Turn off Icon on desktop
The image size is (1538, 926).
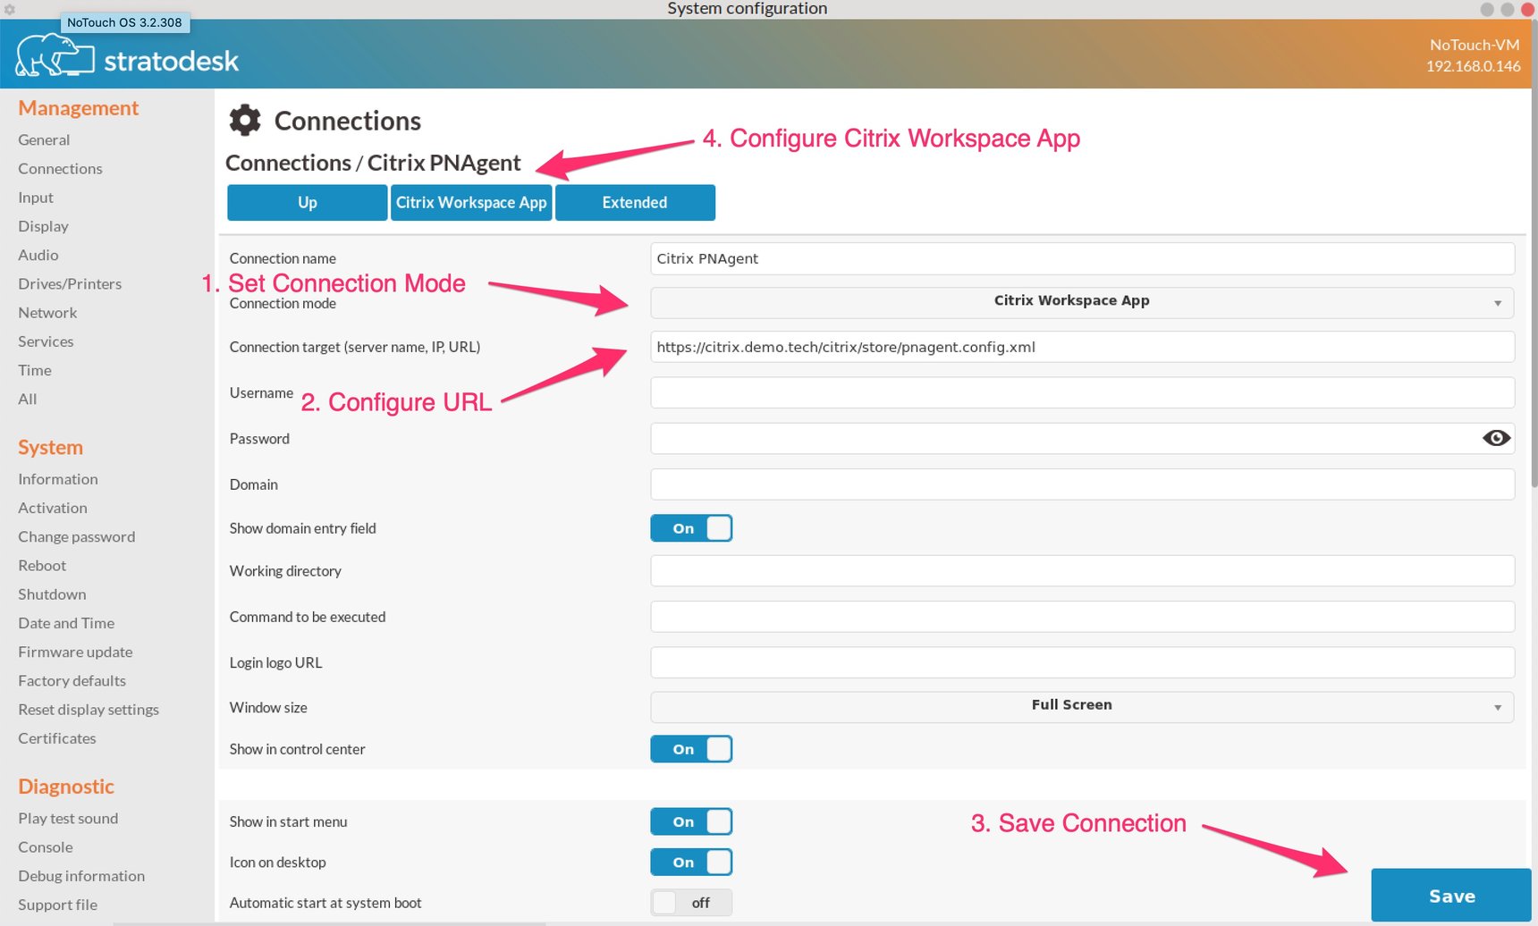pos(690,862)
